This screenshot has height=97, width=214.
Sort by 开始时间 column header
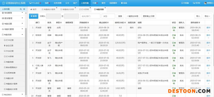pyautogui.click(x=84, y=23)
